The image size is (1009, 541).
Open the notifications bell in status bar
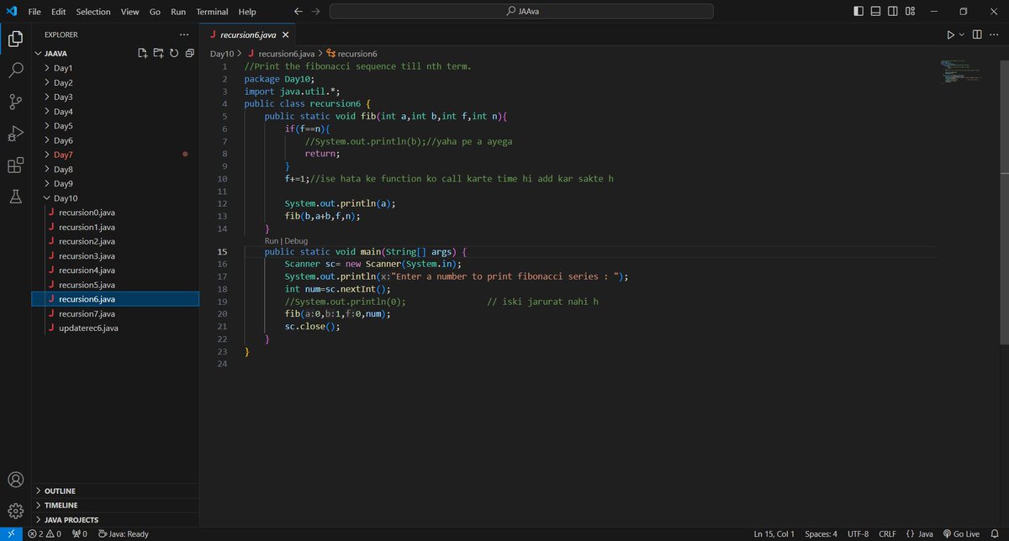(995, 533)
